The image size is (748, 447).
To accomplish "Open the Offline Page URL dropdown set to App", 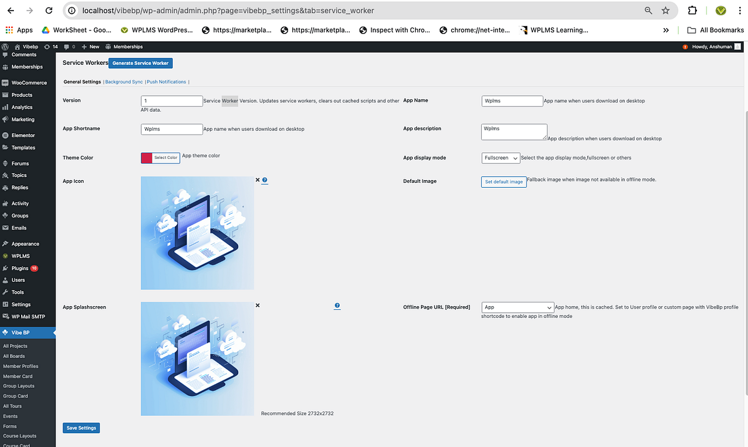I will (x=517, y=307).
